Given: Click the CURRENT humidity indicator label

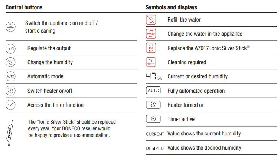Looking at the screenshot, I should pyautogui.click(x=154, y=134).
